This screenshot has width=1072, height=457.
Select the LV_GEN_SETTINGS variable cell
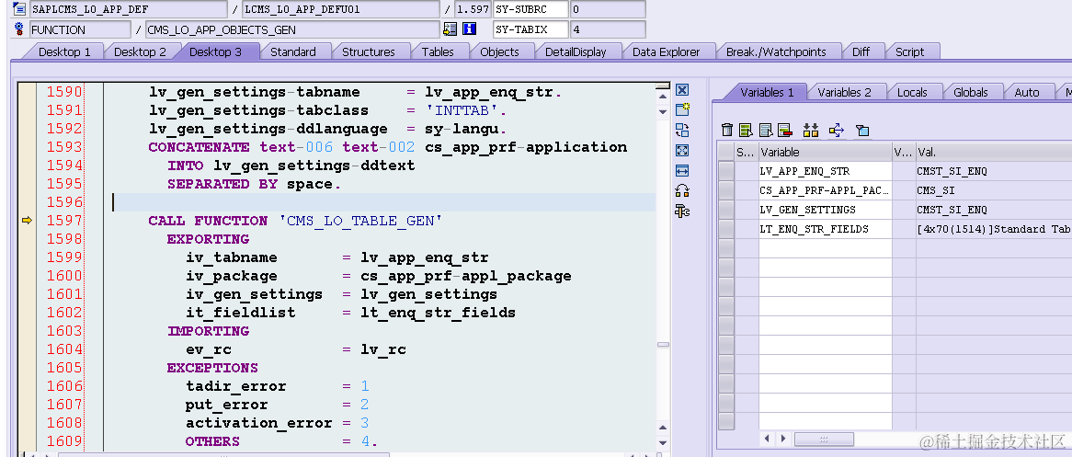tap(826, 210)
